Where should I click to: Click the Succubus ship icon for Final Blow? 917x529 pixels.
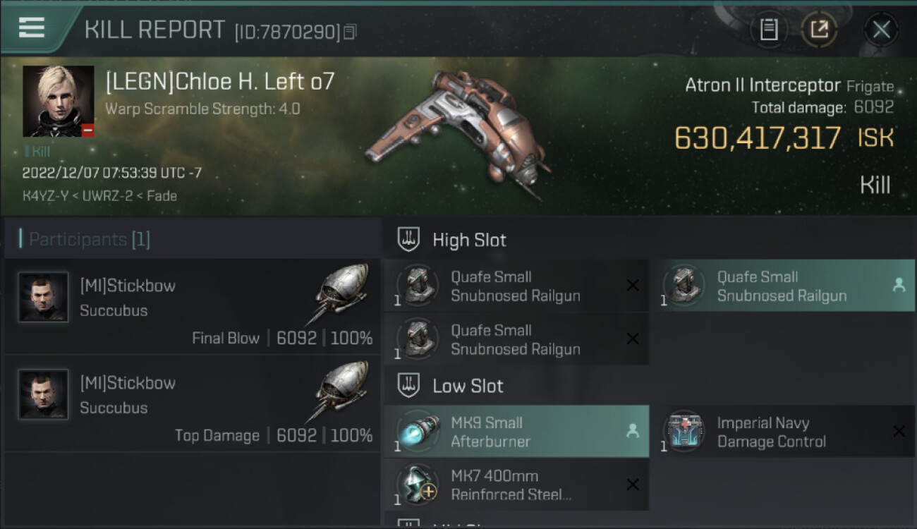point(340,294)
